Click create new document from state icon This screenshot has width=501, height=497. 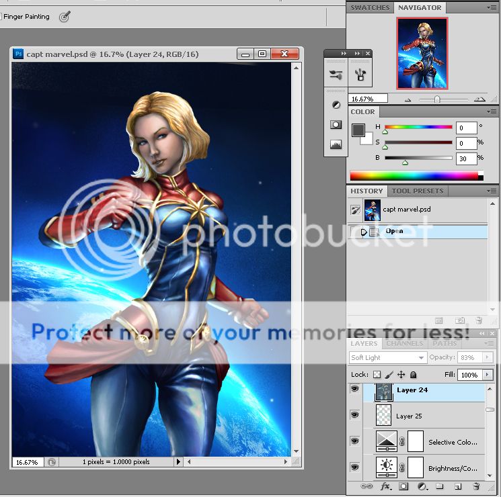439,320
